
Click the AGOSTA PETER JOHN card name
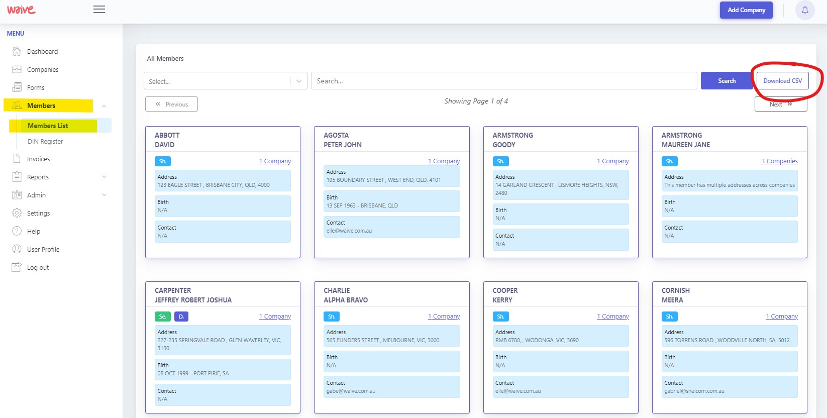click(342, 140)
